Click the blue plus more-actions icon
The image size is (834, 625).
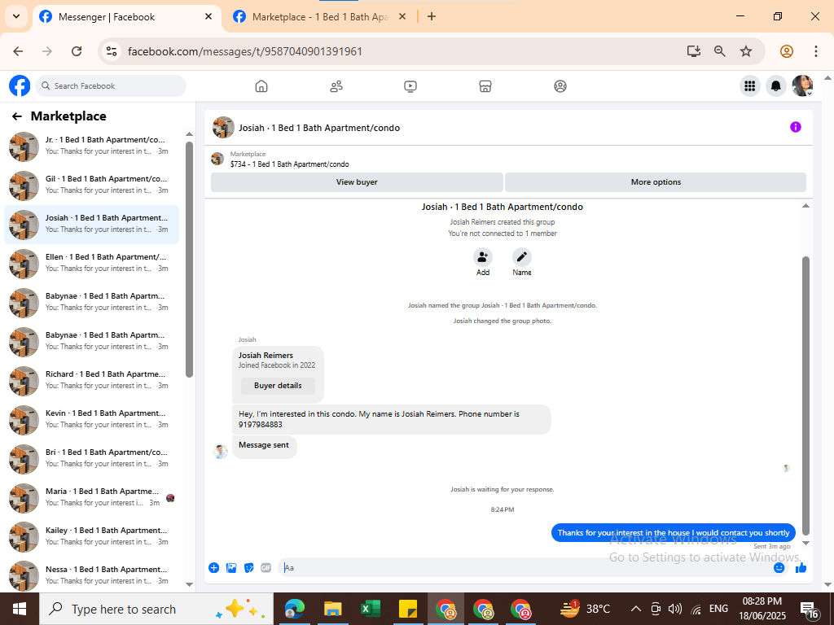214,567
